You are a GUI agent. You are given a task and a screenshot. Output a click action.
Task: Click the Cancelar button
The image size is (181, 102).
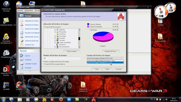point(118,69)
